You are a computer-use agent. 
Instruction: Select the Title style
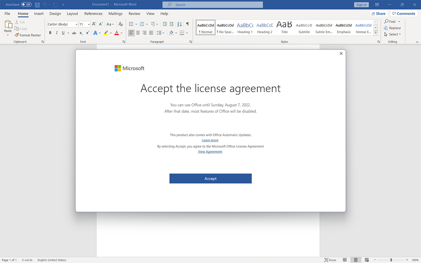(285, 27)
